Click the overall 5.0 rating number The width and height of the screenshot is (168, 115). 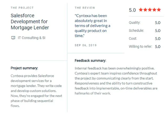point(132,10)
